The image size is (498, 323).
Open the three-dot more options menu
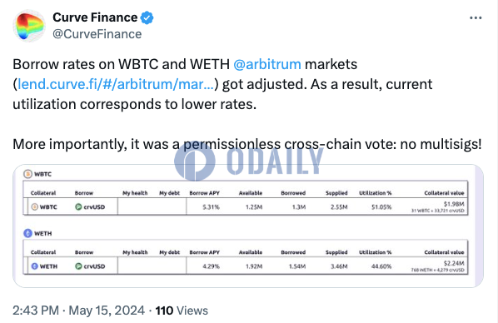tap(476, 18)
